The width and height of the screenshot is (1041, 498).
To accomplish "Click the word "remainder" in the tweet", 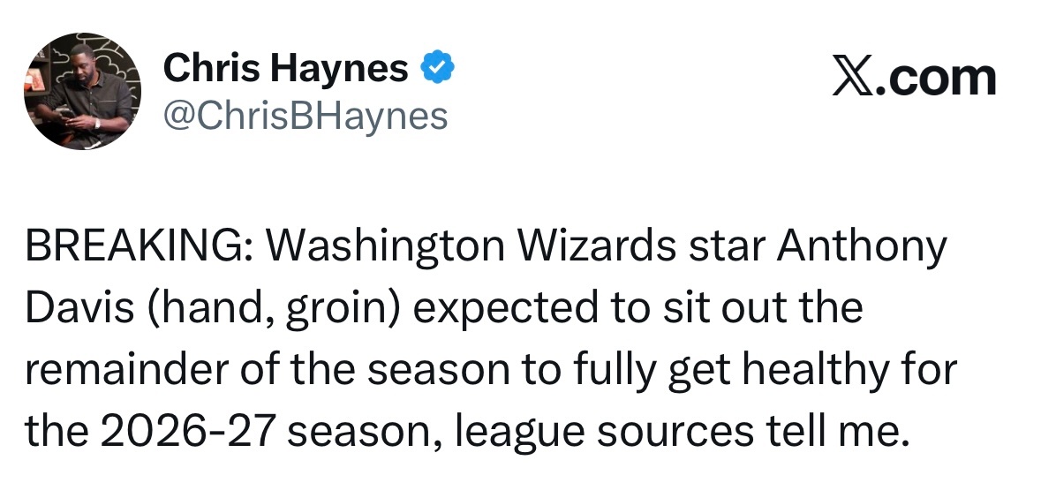I will point(124,371).
